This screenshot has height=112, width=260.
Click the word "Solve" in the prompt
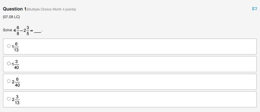pos(7,30)
